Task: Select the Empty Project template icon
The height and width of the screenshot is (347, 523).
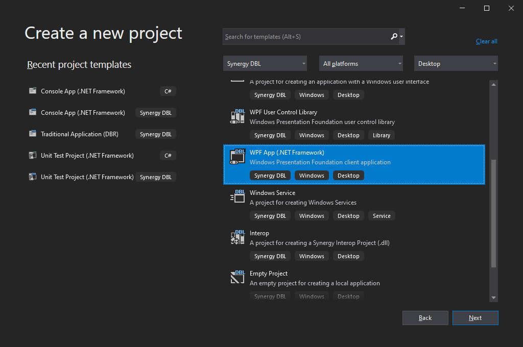Action: coord(237,278)
